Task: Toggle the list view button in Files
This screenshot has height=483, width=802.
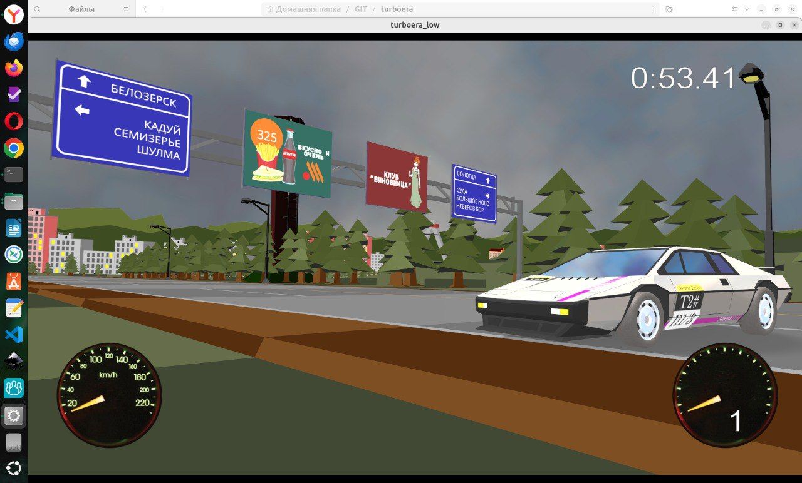Action: point(736,9)
